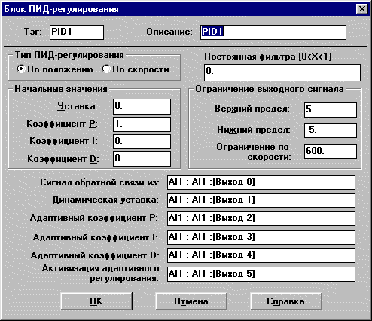
Task: Click the Описание text field
Action: pyautogui.click(x=273, y=32)
